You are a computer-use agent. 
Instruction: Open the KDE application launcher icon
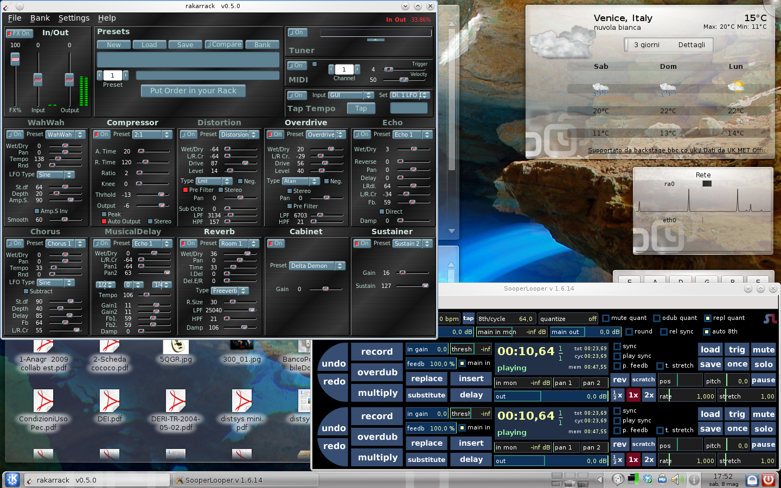[12, 479]
